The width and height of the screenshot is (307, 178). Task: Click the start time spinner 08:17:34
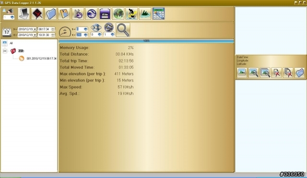click(53, 29)
